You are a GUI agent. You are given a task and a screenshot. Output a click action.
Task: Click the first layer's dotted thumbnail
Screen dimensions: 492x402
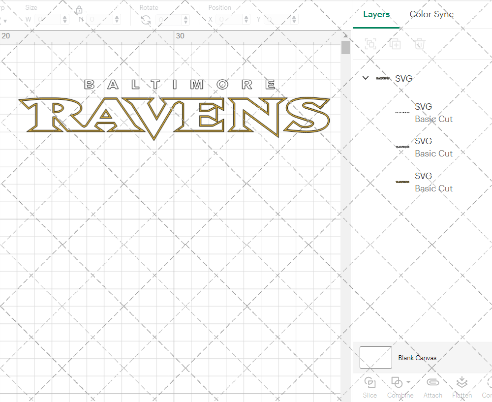tap(402, 112)
